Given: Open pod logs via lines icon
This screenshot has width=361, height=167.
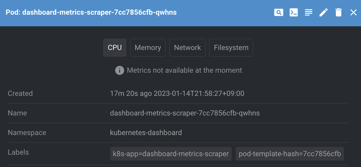Looking at the screenshot, I should pos(309,12).
